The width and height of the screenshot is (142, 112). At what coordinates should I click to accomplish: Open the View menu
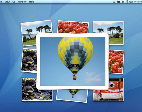(x=7, y=2)
